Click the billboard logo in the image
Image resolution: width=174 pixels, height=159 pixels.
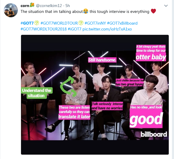pos(154,134)
